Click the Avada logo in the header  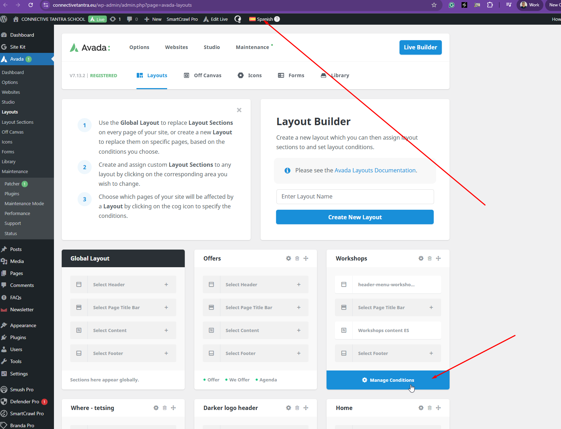pyautogui.click(x=90, y=48)
